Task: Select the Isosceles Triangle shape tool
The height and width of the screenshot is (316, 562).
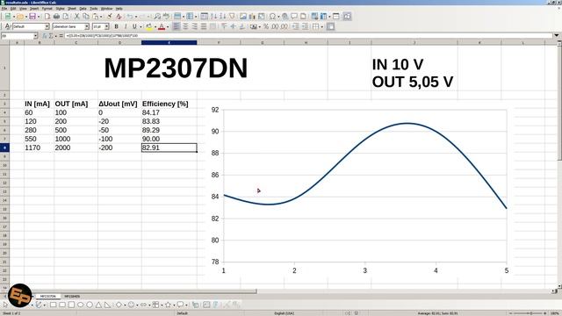Action: (x=98, y=305)
